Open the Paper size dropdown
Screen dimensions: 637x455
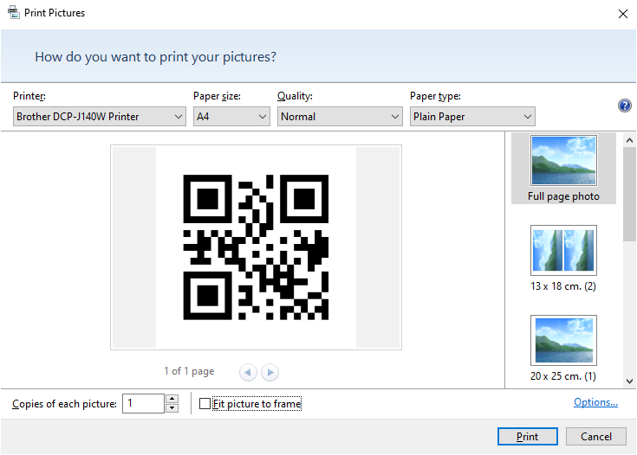click(x=231, y=117)
